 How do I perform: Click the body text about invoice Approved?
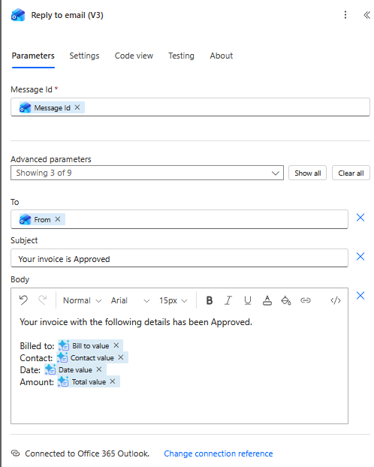(136, 322)
